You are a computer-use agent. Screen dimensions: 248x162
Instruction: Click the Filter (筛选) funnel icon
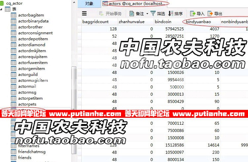coord(153,14)
